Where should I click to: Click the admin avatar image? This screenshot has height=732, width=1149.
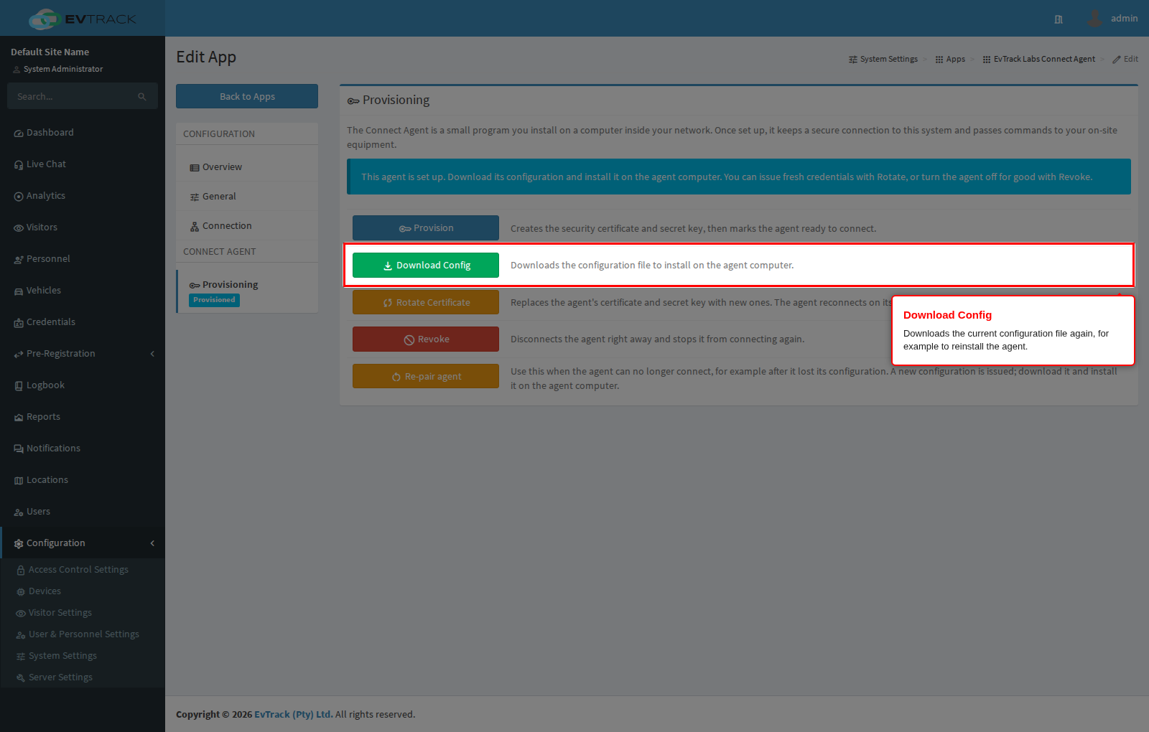[1094, 19]
